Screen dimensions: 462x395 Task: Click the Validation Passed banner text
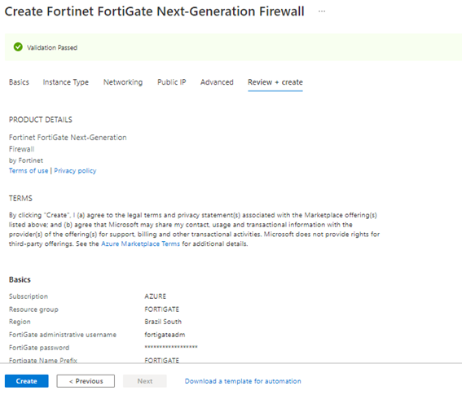coord(52,47)
